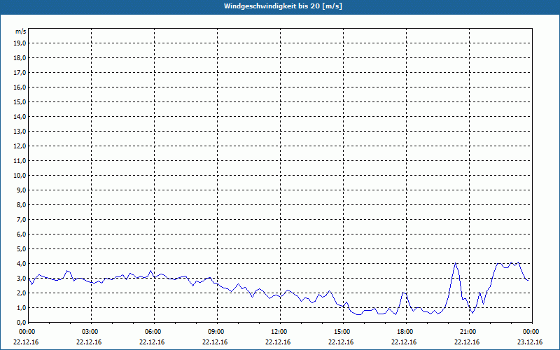The width and height of the screenshot is (560, 350).
Task: Click the '17,0' y-axis label
Action: pyautogui.click(x=20, y=73)
